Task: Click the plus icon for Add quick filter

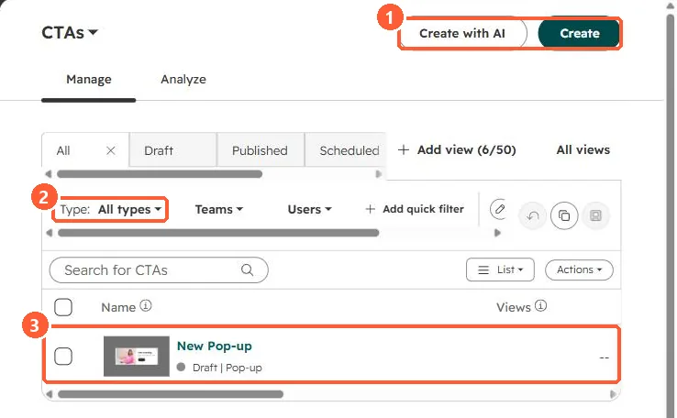Action: [370, 209]
